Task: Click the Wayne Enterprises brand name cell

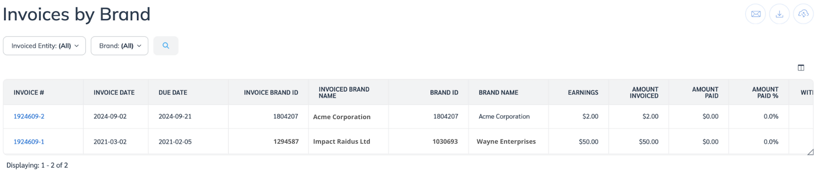Action: pos(506,142)
